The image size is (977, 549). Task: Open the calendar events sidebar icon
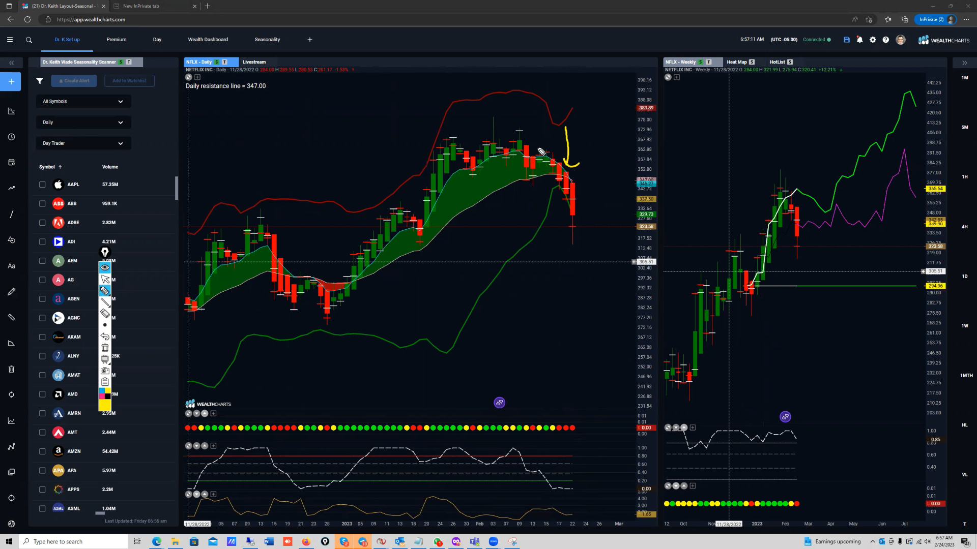click(11, 163)
